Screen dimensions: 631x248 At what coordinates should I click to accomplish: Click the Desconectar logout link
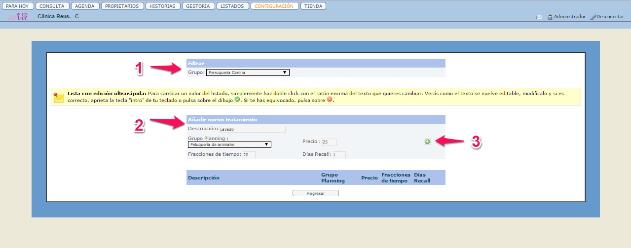[x=610, y=17]
